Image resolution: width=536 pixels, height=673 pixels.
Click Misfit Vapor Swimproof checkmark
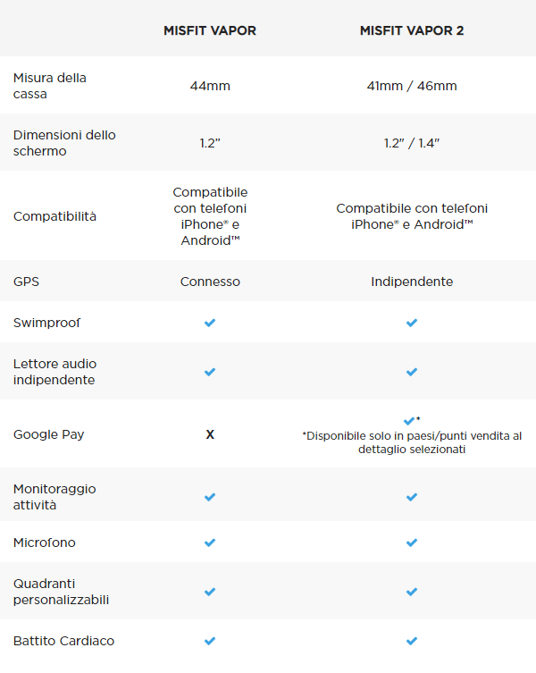(x=210, y=323)
